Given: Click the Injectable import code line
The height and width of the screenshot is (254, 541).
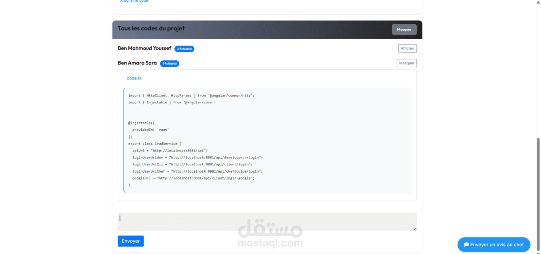Looking at the screenshot, I should (172, 102).
